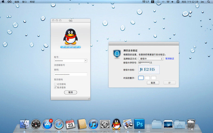The image size is (213, 133).
Task: Open the 编辑 menu
Action: point(17,2)
